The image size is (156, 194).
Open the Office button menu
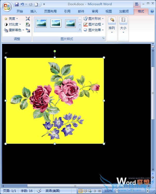[7, 7]
